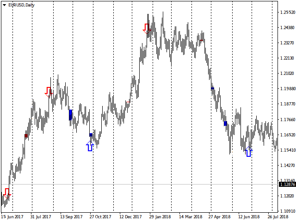The image size is (296, 222).
Task: Click the blue square marker above October 2017 arrow
Action: pos(91,135)
